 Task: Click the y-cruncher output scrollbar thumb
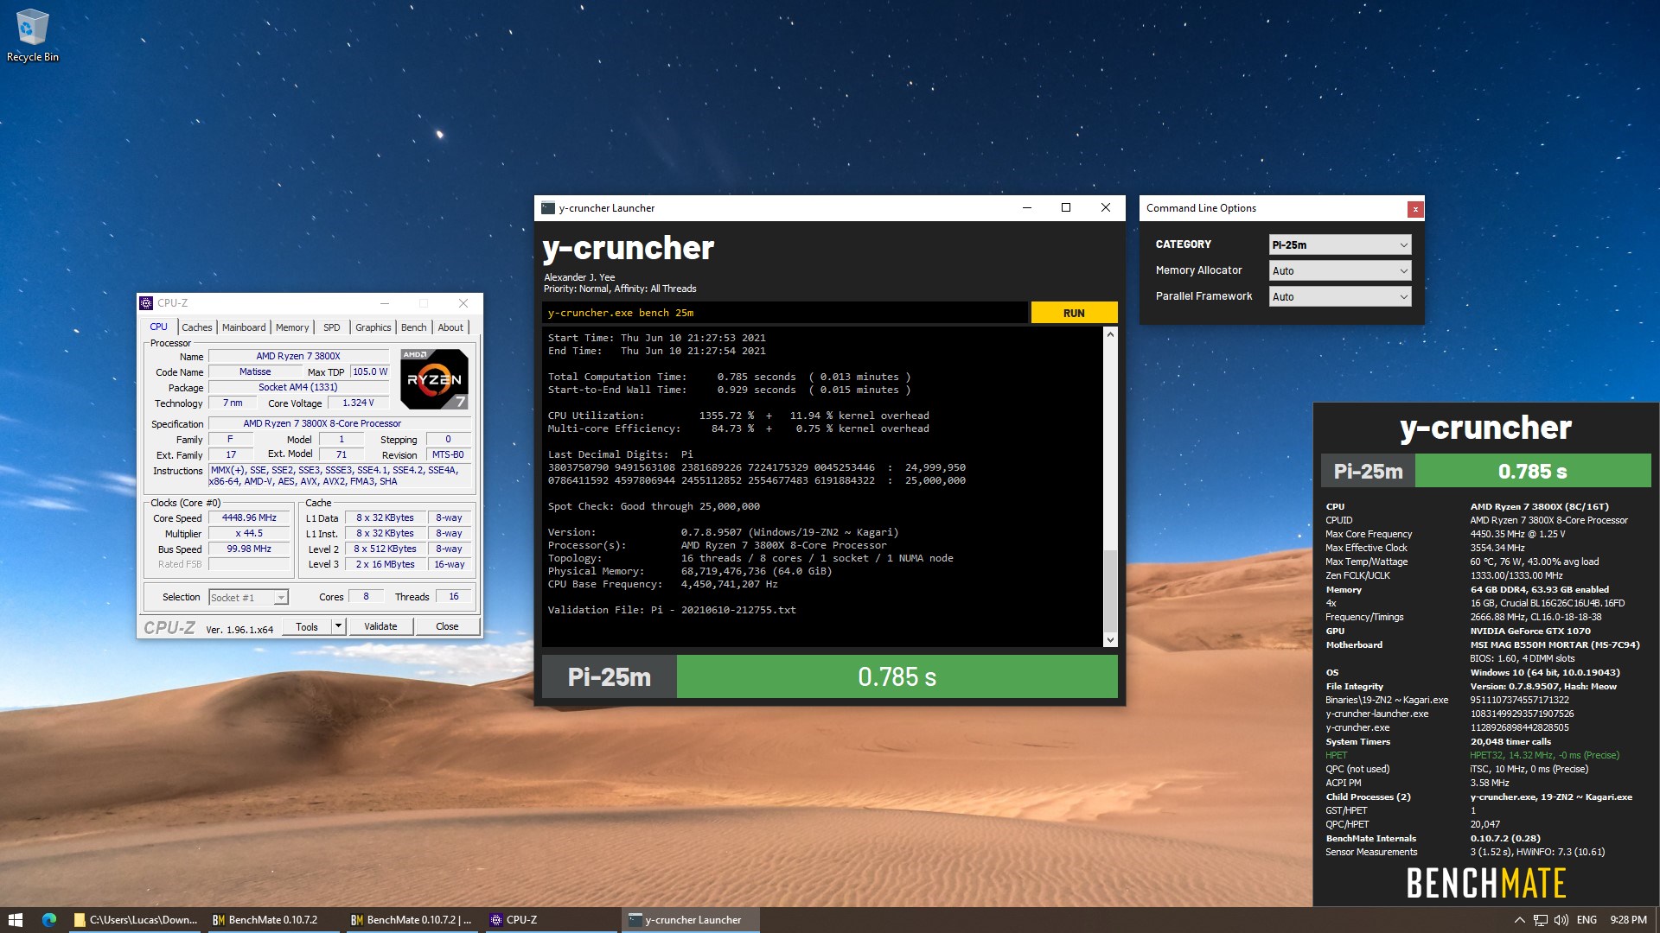click(1110, 591)
